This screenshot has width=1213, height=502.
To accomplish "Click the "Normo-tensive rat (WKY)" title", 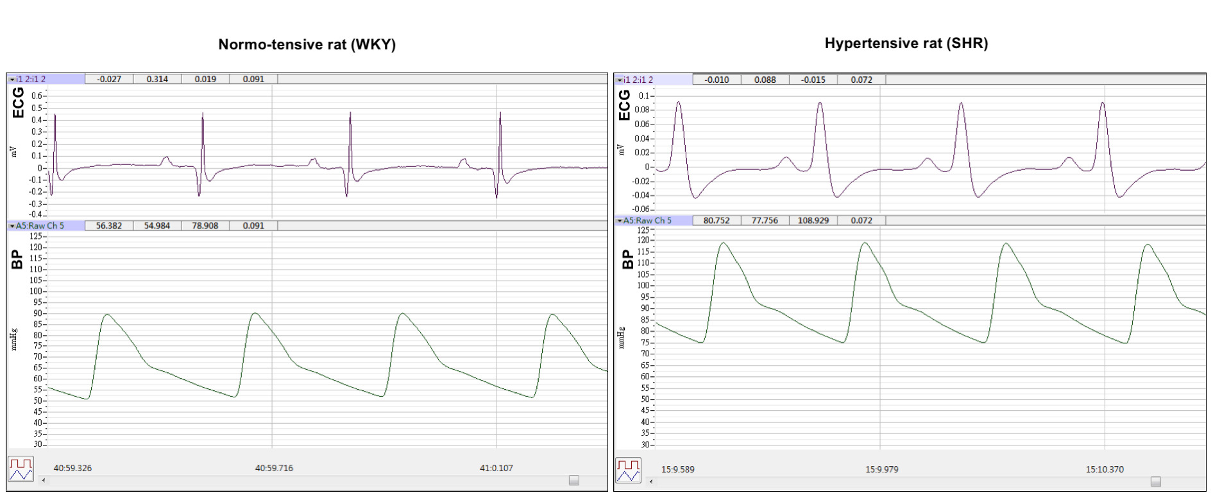I will [307, 44].
